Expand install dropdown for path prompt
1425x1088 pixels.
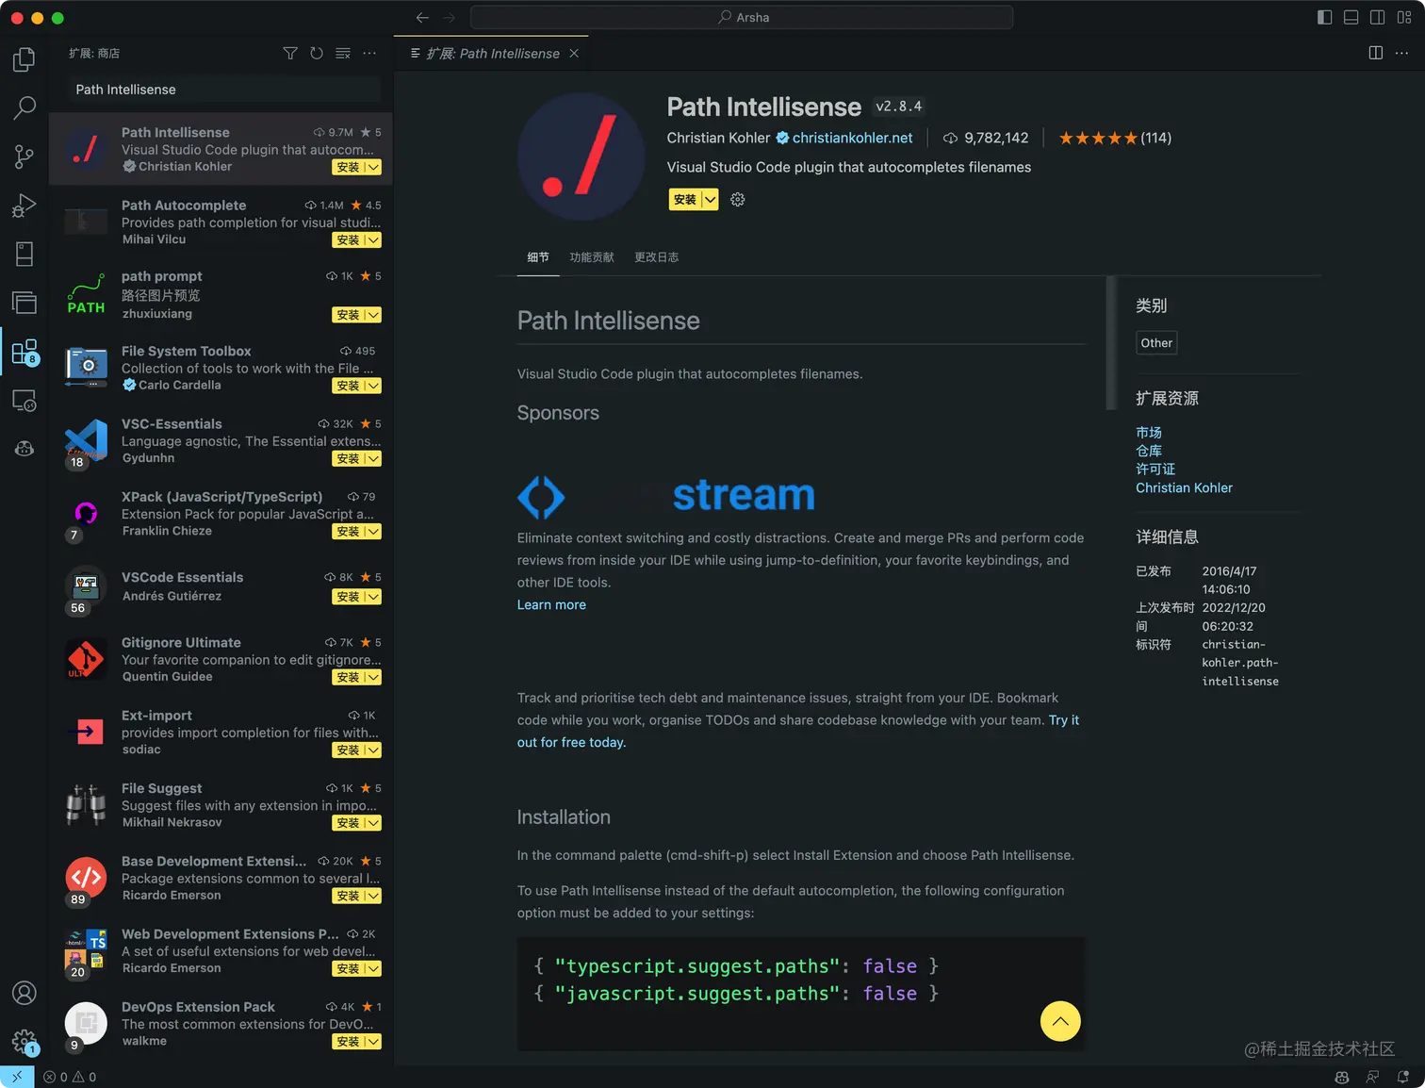(x=373, y=315)
